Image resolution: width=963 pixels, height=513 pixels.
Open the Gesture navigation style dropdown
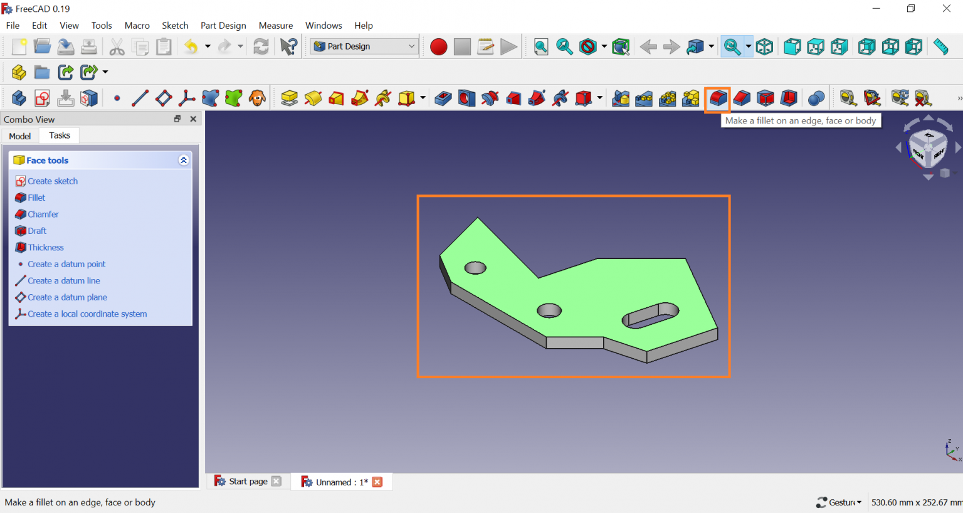tap(839, 502)
